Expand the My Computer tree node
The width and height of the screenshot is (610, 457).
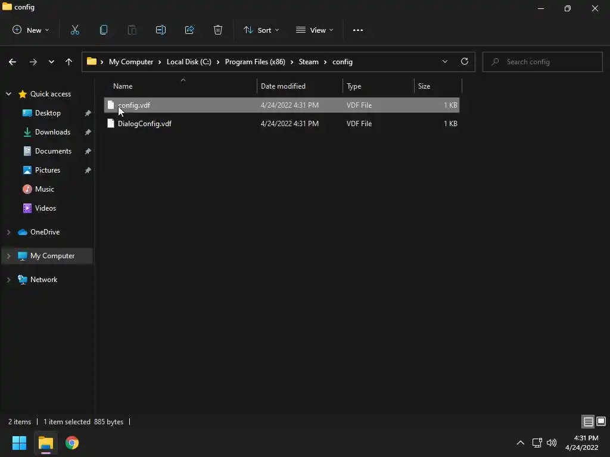8,256
